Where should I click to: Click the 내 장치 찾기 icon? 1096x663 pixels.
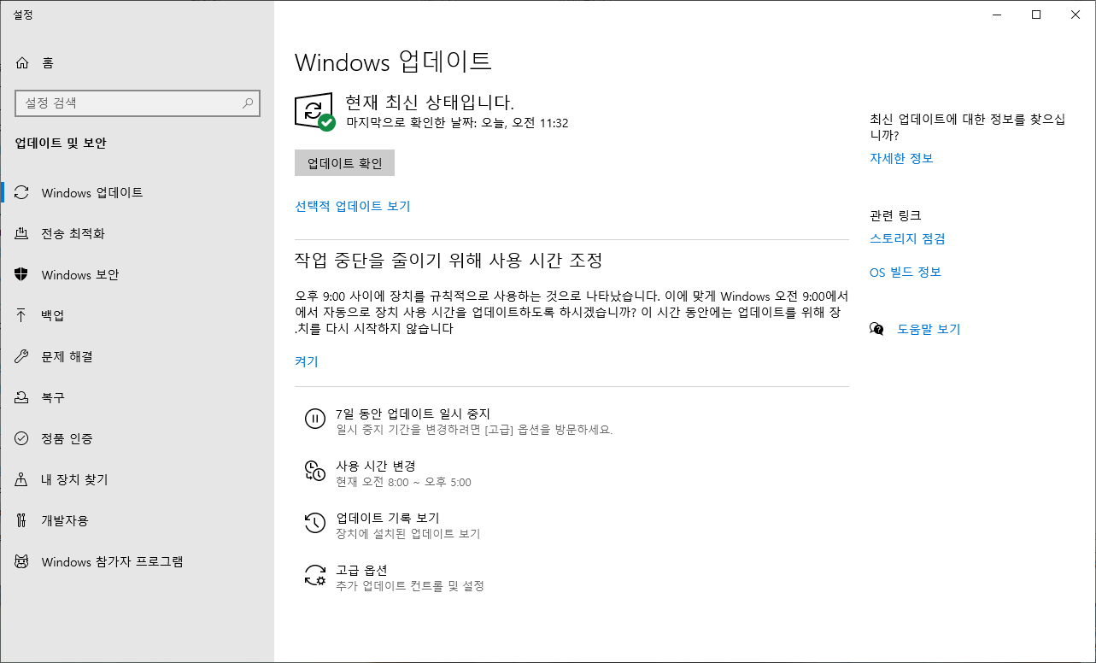pos(22,480)
